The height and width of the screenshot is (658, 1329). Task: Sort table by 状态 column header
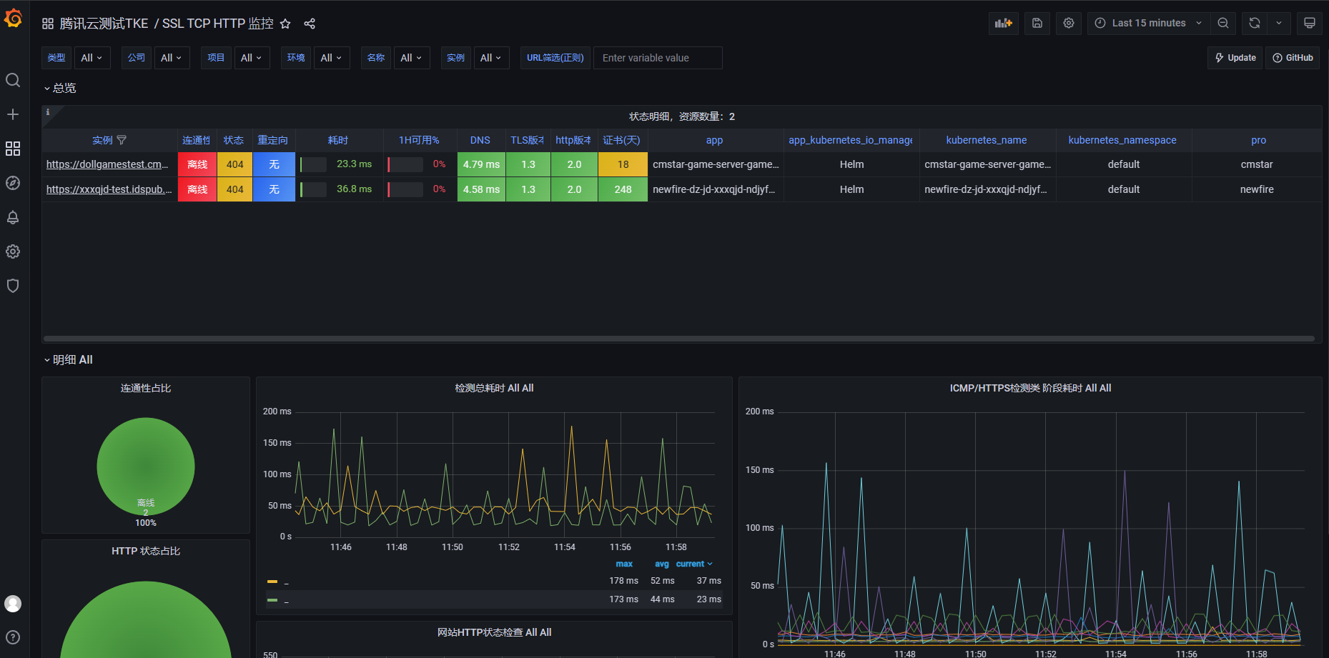click(x=234, y=140)
